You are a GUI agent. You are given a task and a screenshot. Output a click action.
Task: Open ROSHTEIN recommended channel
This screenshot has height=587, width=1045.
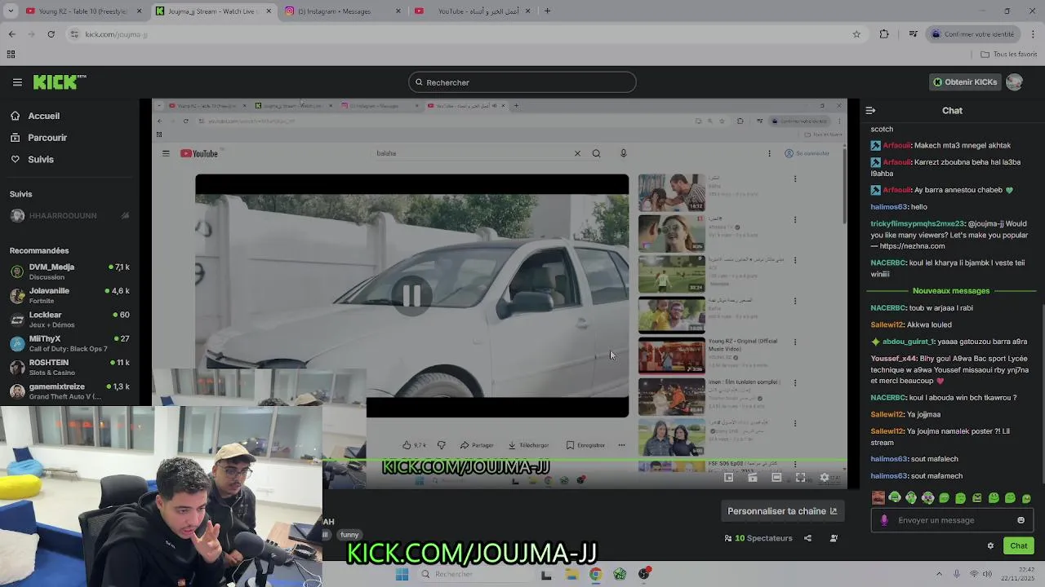69,367
